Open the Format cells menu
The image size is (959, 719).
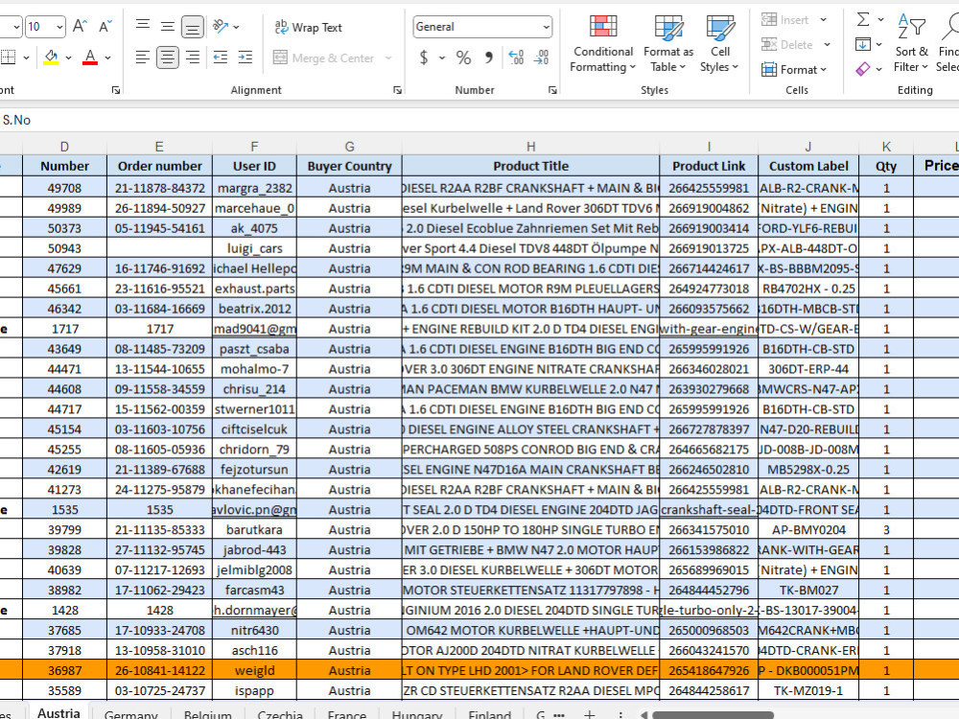coord(794,70)
